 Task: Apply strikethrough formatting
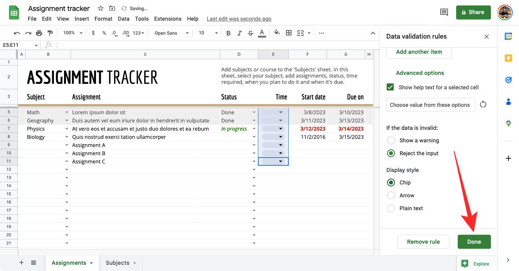tap(250, 33)
